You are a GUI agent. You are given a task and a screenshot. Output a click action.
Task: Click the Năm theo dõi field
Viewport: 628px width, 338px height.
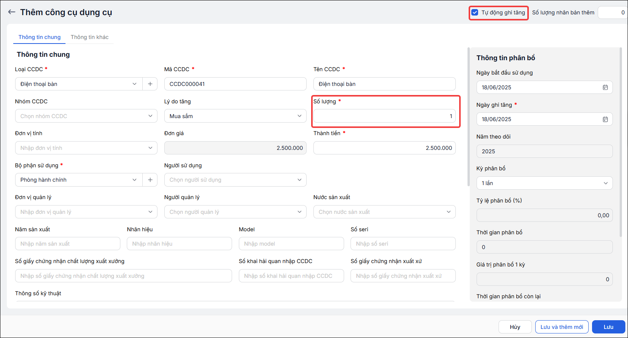coord(545,151)
